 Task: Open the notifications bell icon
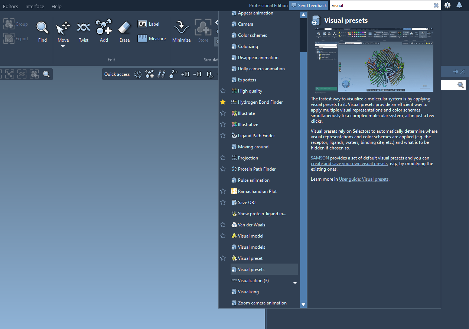point(459,5)
